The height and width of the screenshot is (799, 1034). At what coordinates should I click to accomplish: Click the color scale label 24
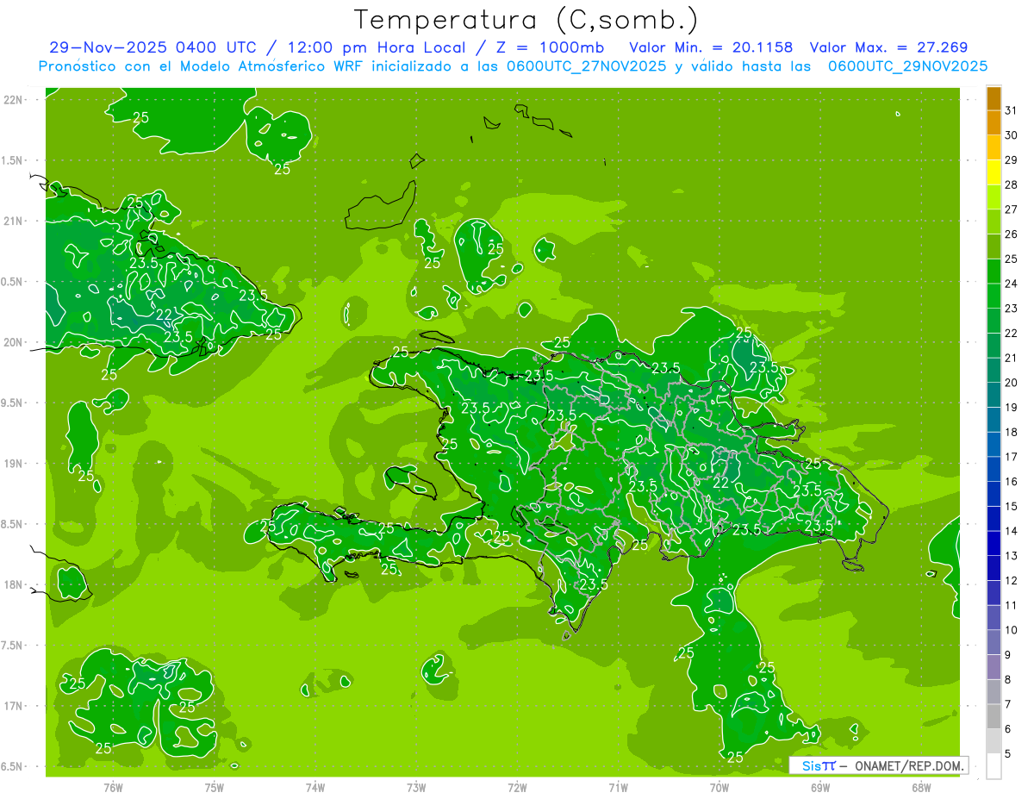tap(1011, 284)
